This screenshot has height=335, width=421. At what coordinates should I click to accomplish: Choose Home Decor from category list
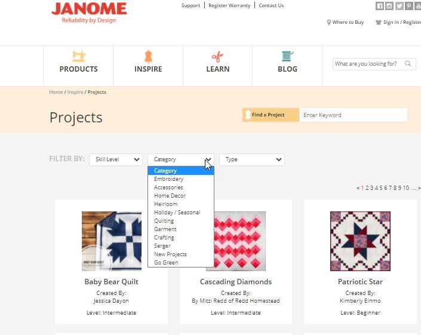pyautogui.click(x=181, y=196)
